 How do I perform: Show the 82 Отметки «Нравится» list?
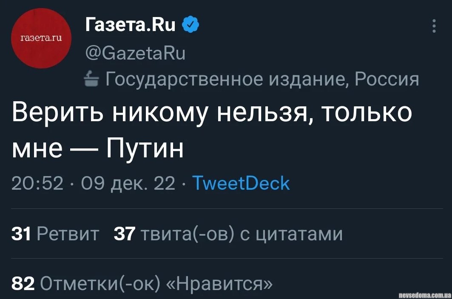click(x=143, y=282)
